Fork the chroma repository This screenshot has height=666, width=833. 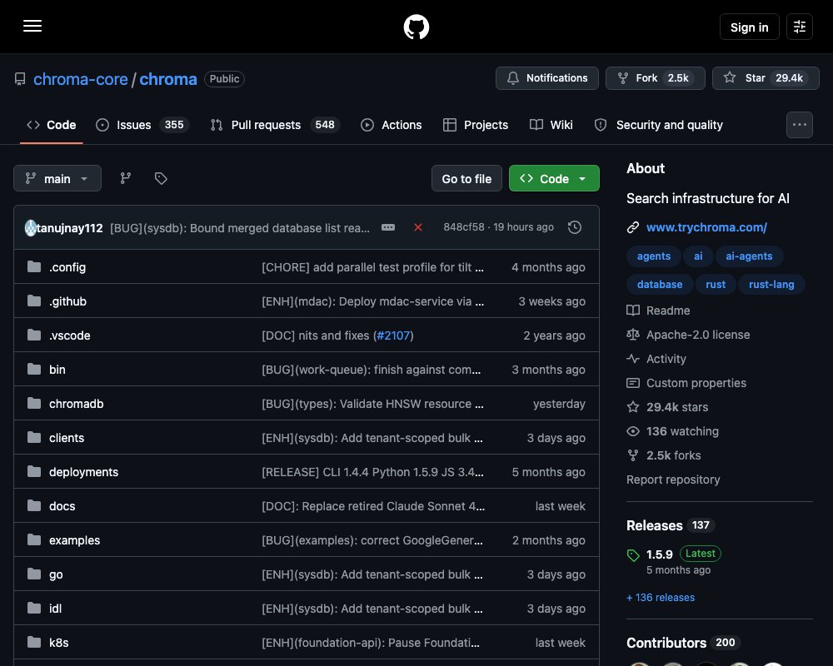[x=655, y=78]
